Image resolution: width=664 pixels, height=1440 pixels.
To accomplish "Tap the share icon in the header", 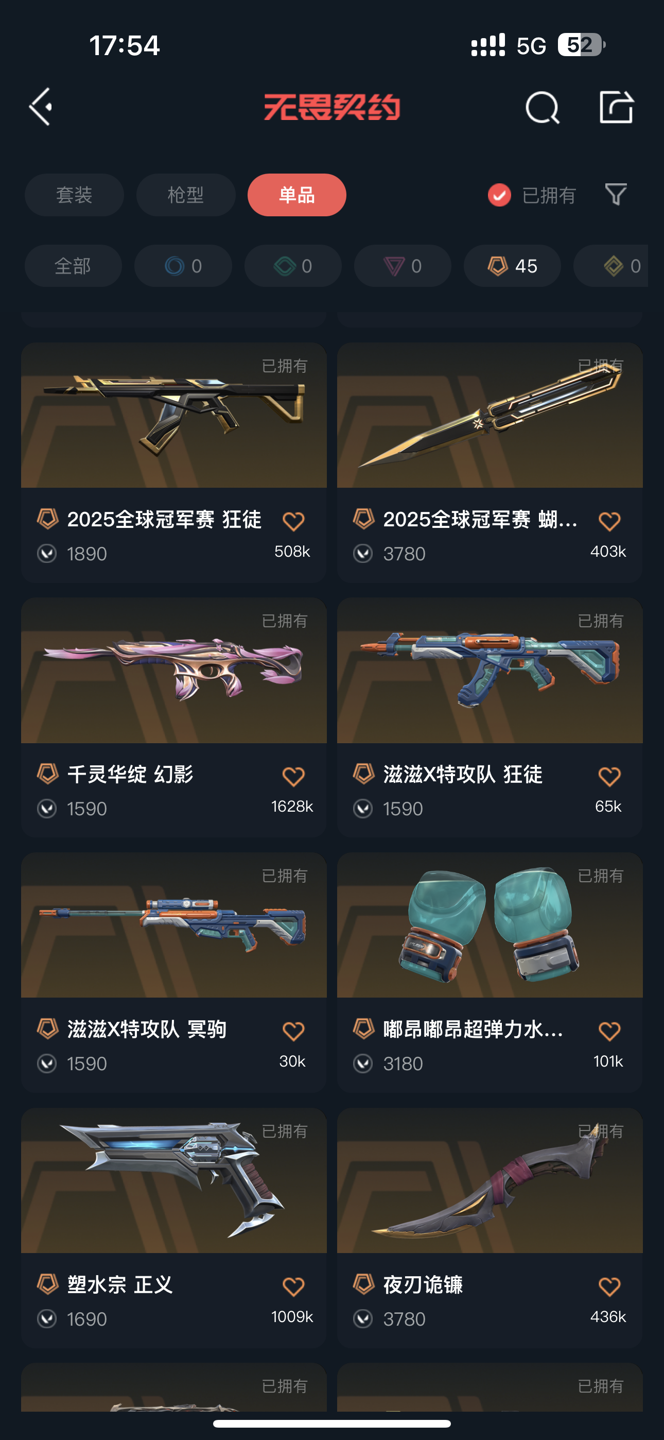I will pyautogui.click(x=616, y=106).
